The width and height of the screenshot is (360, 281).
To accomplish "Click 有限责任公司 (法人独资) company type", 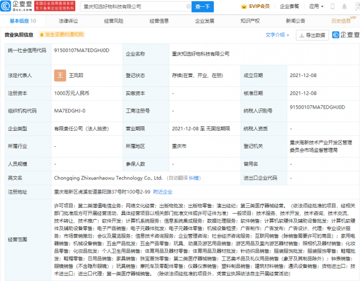I will (81, 129).
